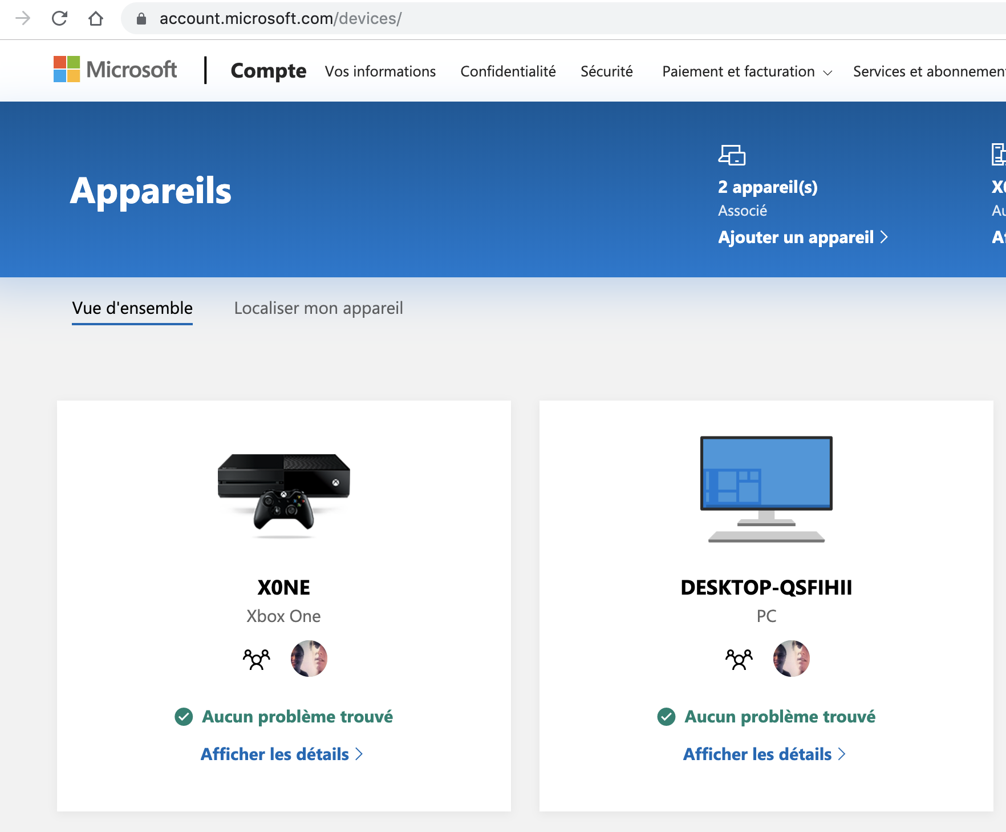Click DESKTOP-QSFIHII 'Aucun problème trouvé' status

point(780,717)
